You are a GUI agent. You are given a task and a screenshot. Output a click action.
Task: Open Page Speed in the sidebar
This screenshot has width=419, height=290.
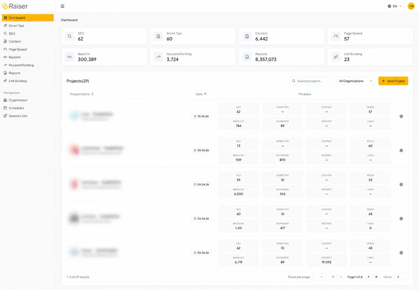pyautogui.click(x=28, y=49)
